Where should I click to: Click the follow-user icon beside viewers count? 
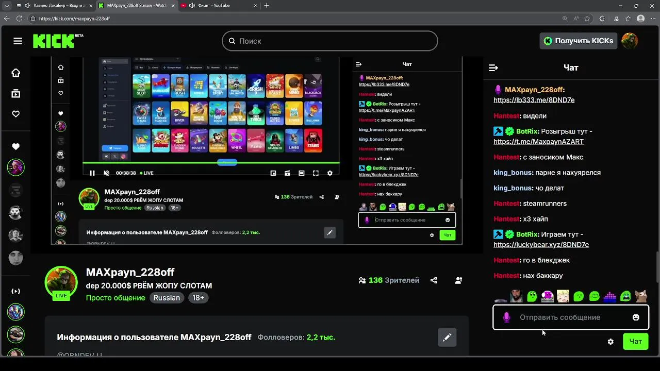click(458, 280)
